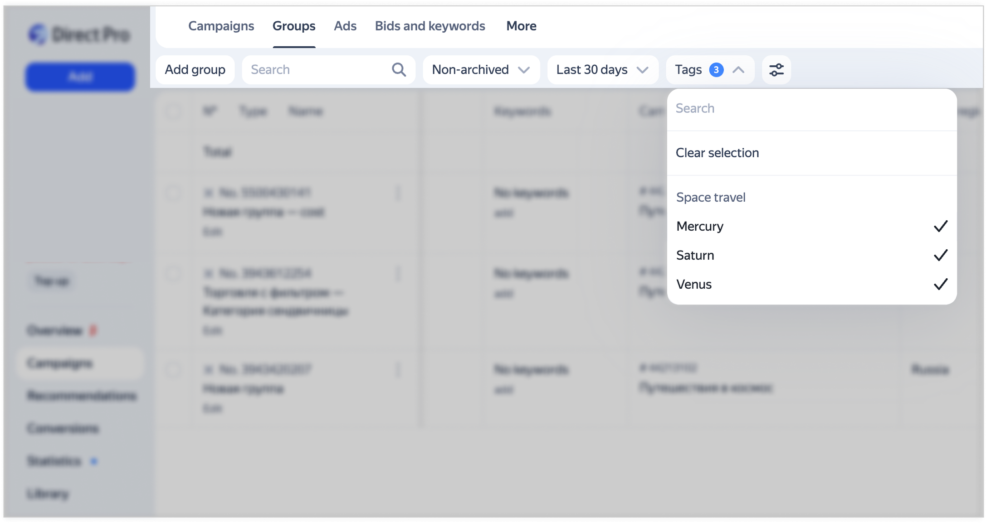This screenshot has height=523, width=986.
Task: Click the checkmark next to Mercury
Action: pyautogui.click(x=941, y=226)
